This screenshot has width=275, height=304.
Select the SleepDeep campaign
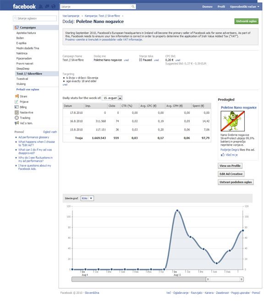(x=23, y=68)
